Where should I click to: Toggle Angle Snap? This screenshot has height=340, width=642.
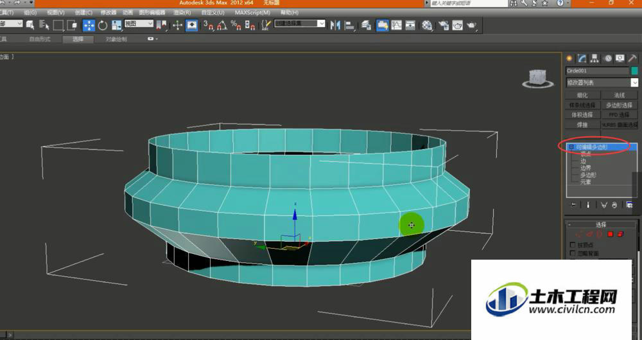(x=222, y=26)
